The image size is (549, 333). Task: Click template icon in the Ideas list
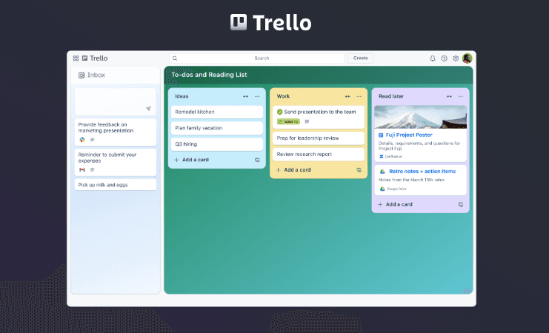[x=257, y=160]
